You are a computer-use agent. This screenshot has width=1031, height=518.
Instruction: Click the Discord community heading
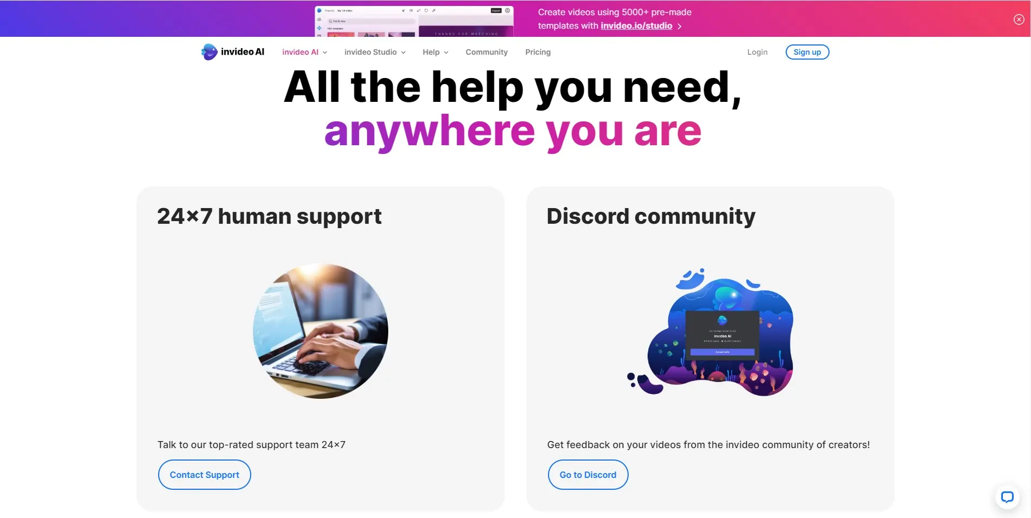tap(651, 216)
